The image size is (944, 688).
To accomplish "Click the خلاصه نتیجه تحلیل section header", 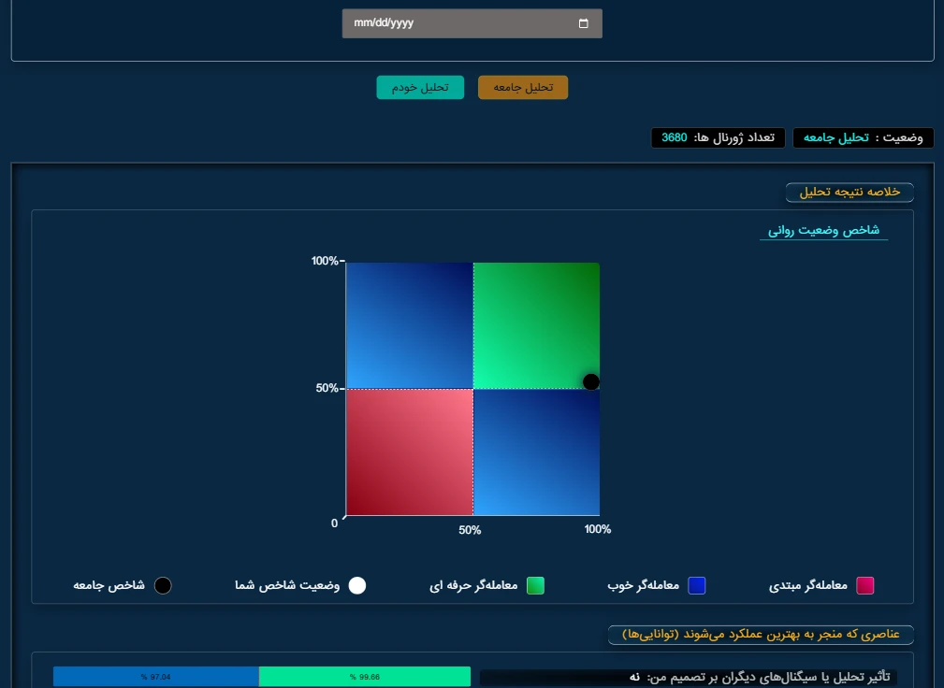I will click(850, 192).
